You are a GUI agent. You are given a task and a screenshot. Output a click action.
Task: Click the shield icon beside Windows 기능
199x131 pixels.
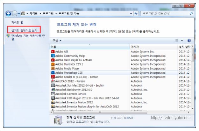point(8,36)
